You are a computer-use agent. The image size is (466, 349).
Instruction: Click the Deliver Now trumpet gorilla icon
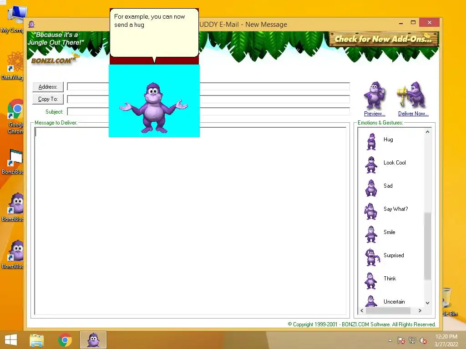pos(412,95)
